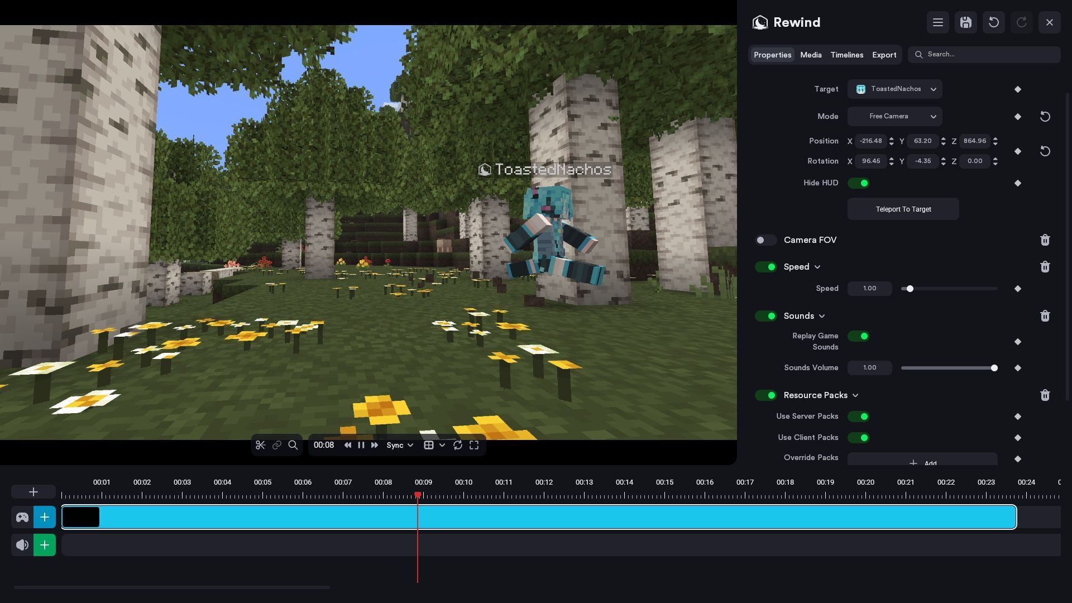
Task: Click the Sounds Volume slider handle
Action: (x=994, y=368)
